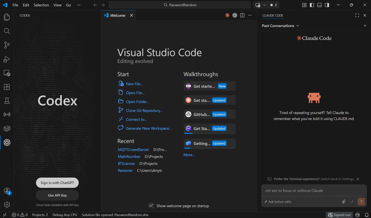
Task: Customize Layout icon in title bar
Action: [304, 5]
